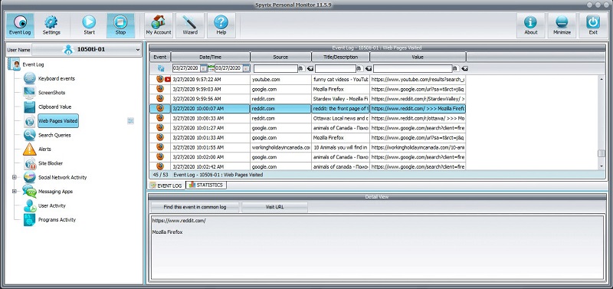613x289 pixels.
Task: Open the start date calendar dropdown
Action: 203,68
